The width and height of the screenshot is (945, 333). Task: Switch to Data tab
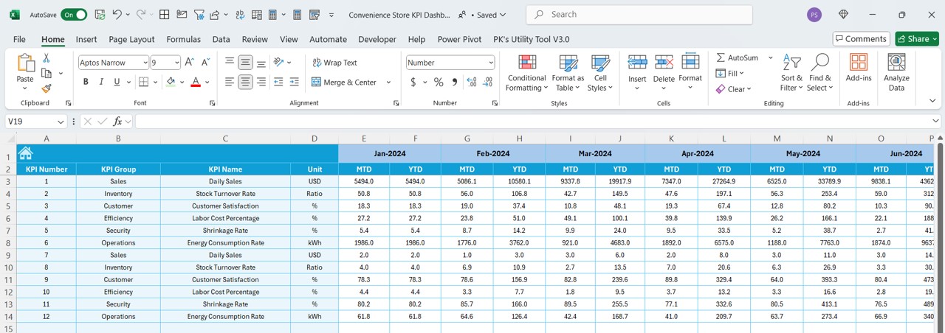coord(221,39)
